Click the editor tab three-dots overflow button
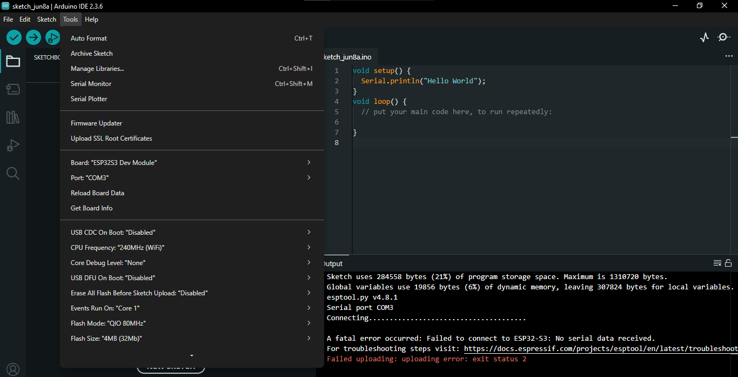738x377 pixels. tap(729, 56)
